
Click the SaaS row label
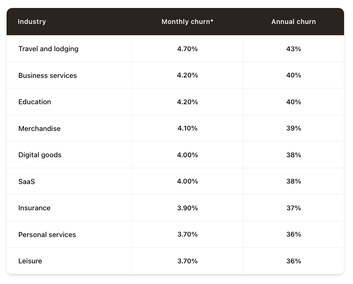[x=27, y=182]
